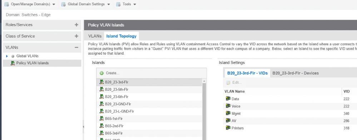Click the left panel collapse handle
This screenshot has width=357, height=140.
pos(83,126)
